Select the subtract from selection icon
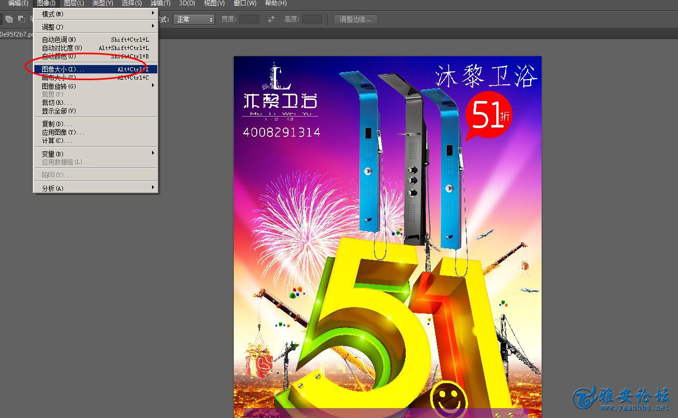678x418 pixels. point(21,19)
